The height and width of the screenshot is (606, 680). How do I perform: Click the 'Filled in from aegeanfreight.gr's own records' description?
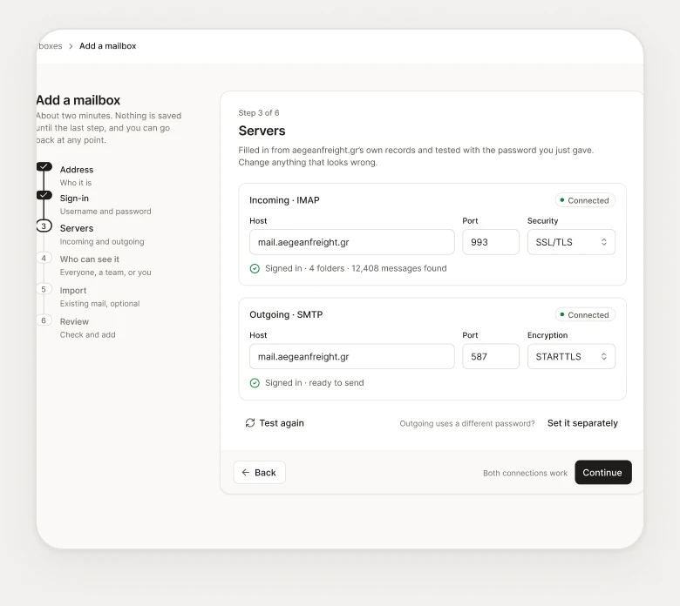tap(416, 157)
